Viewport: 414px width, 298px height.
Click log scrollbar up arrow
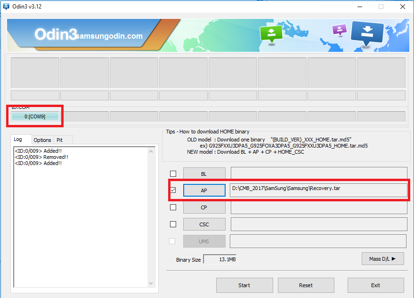click(151, 151)
